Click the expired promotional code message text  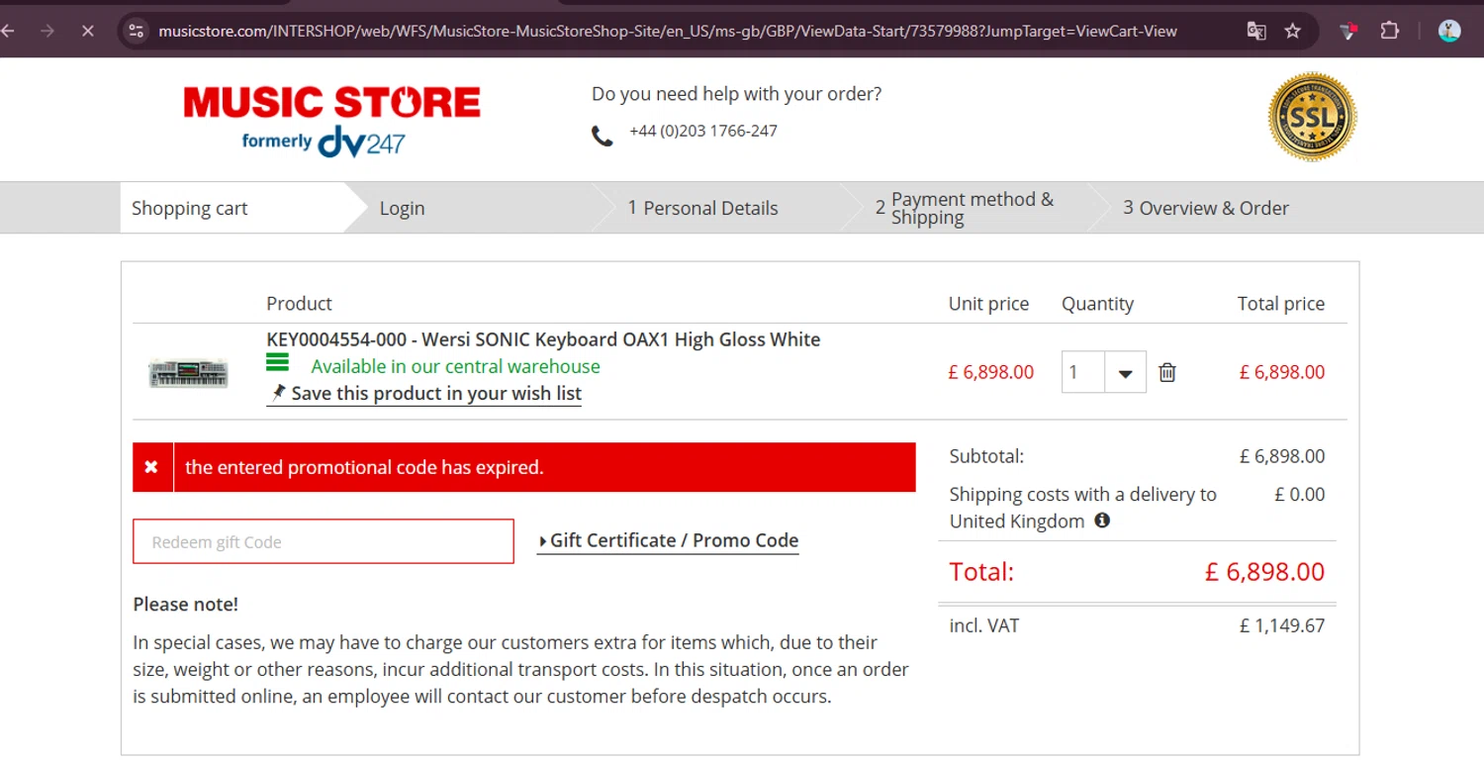click(x=364, y=467)
